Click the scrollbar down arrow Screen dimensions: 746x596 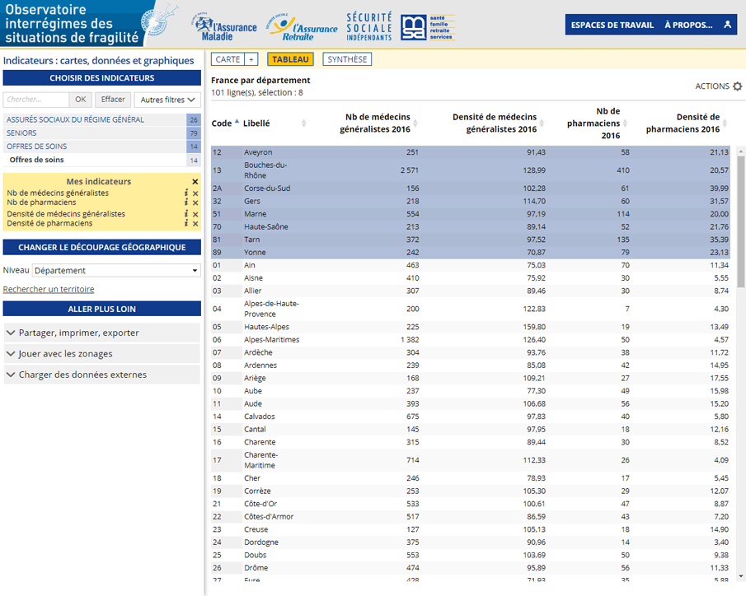[x=741, y=576]
